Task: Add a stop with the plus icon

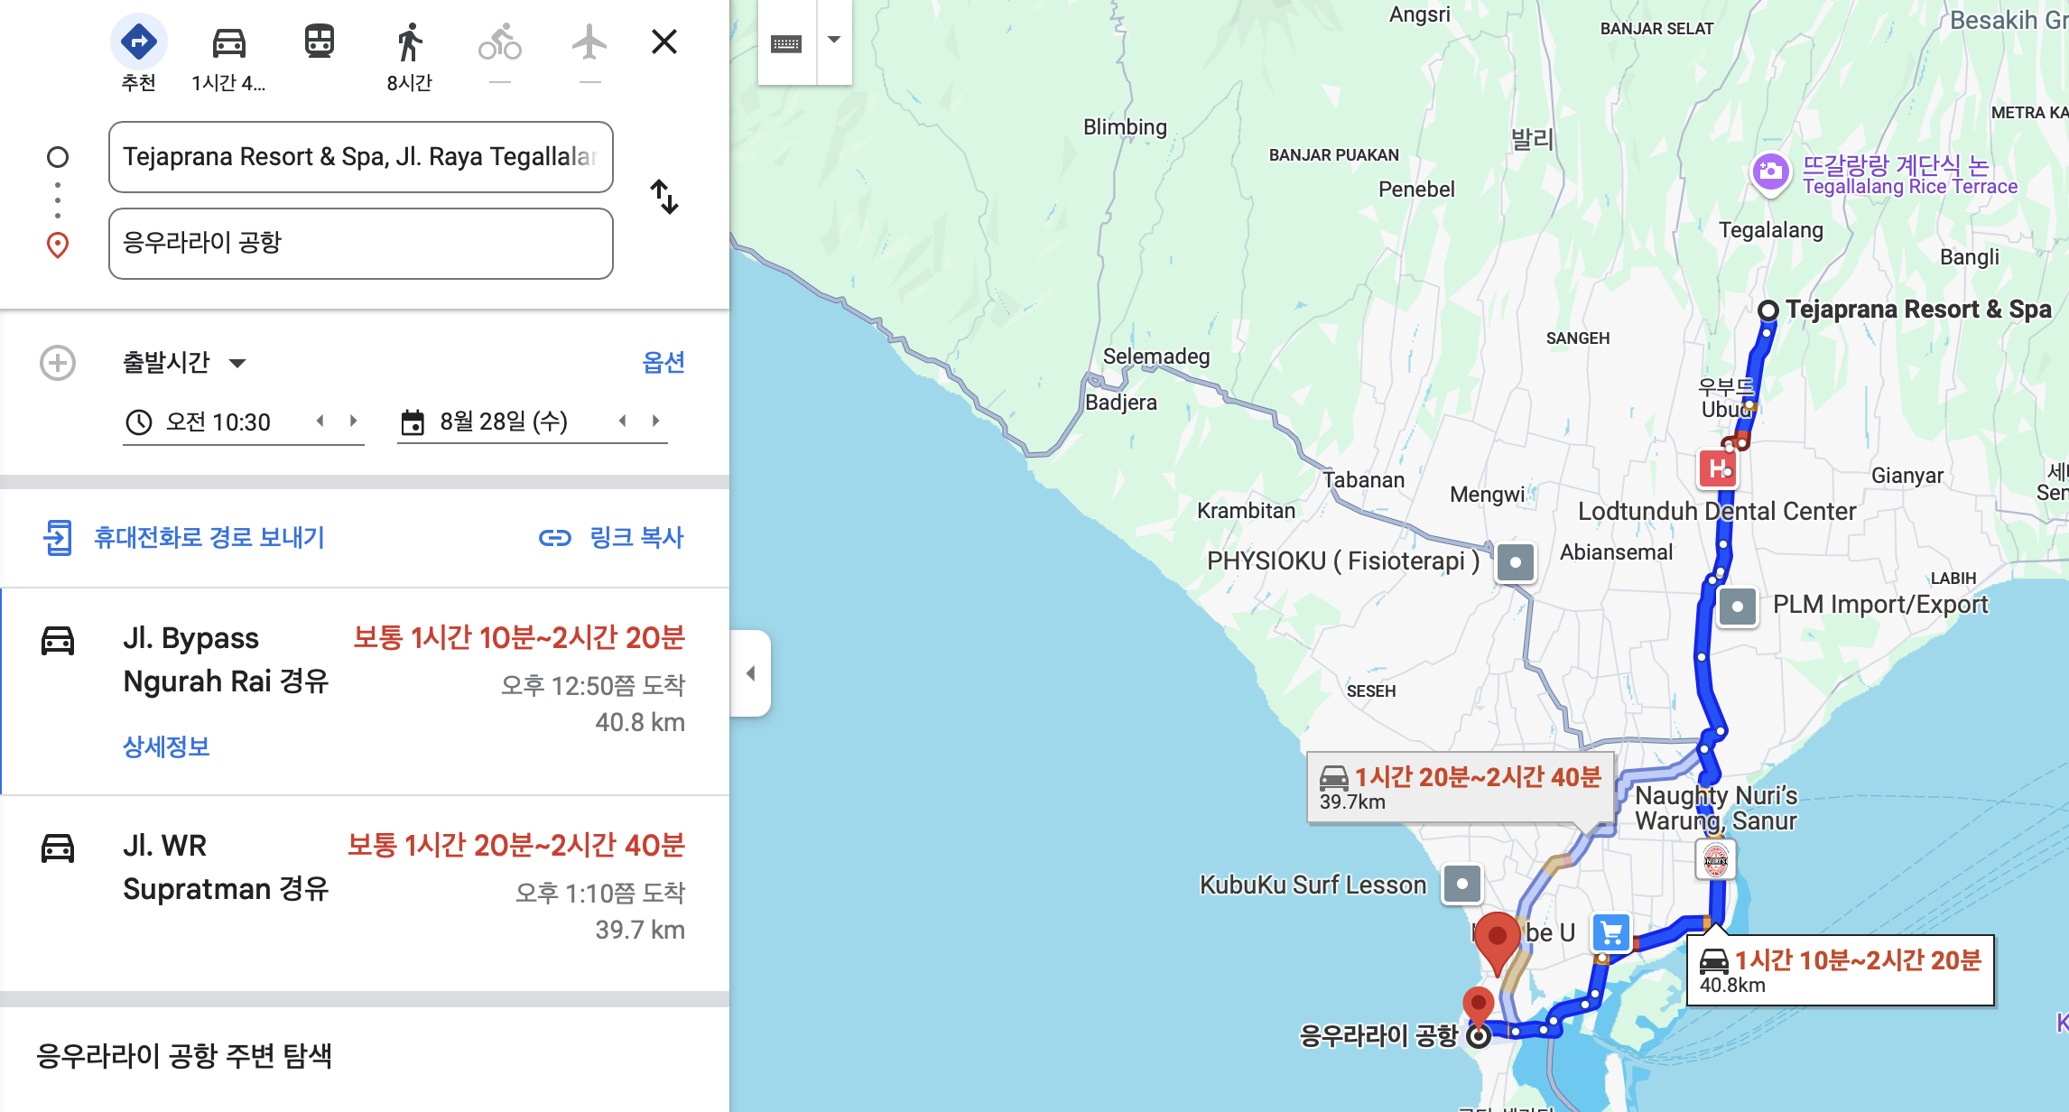Action: click(58, 363)
